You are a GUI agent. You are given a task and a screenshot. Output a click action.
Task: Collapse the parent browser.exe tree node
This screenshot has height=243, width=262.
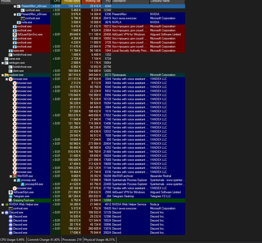7,79
